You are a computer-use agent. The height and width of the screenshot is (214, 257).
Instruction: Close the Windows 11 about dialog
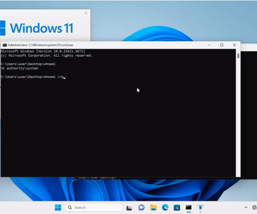tap(86, 13)
